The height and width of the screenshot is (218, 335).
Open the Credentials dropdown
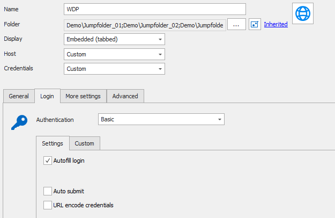114,69
